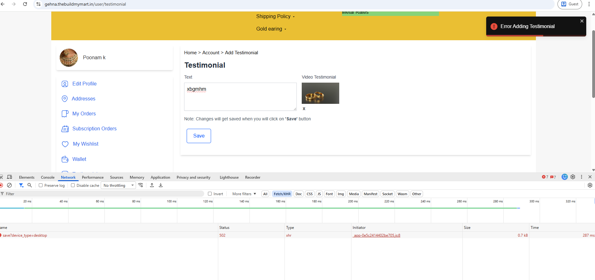Click the browser forward arrow
The image size is (595, 280).
[14, 4]
